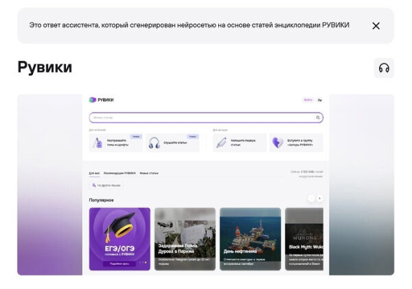Click Подробнее button on the ЕГЭ/ОГЭ card

tap(119, 264)
